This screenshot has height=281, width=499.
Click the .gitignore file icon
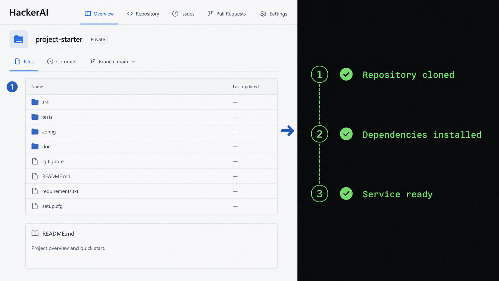(35, 161)
